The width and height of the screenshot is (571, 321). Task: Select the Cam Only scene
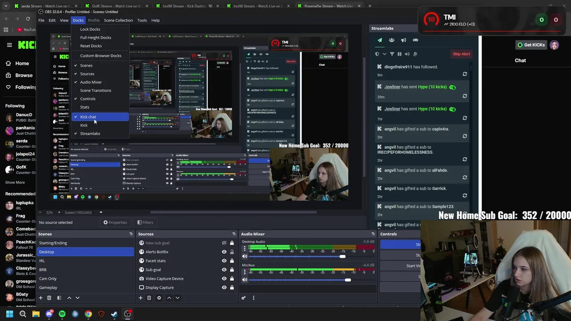pyautogui.click(x=86, y=279)
